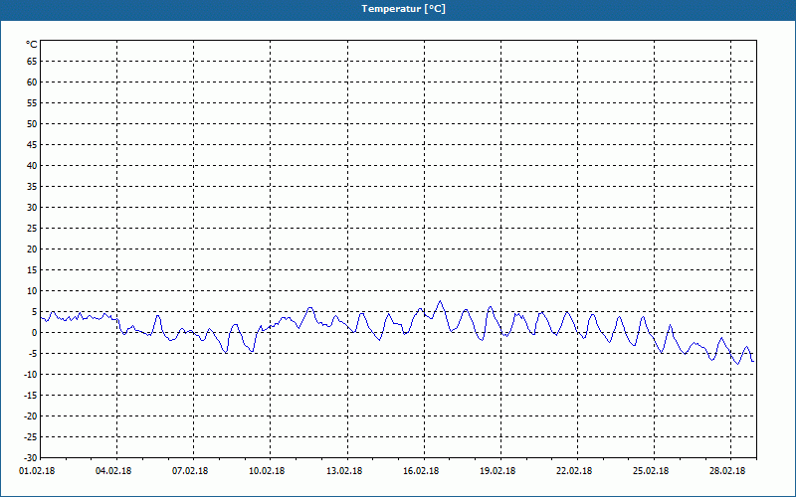Click the 22.02.18 date label

coord(574,471)
